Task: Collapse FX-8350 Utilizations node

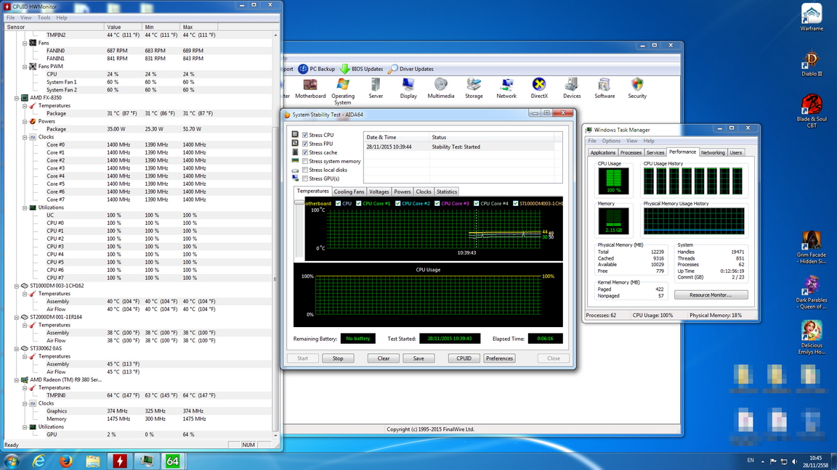Action: coord(25,208)
